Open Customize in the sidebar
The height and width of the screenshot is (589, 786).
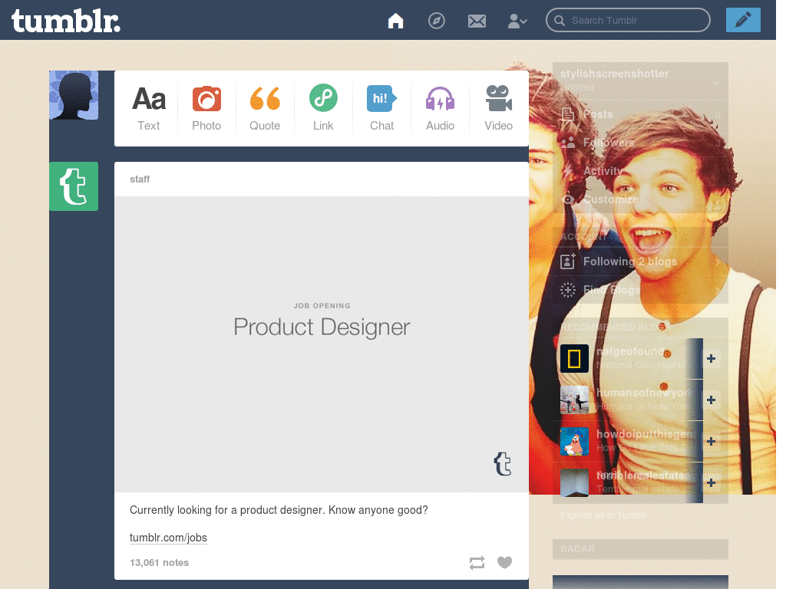[x=640, y=199]
